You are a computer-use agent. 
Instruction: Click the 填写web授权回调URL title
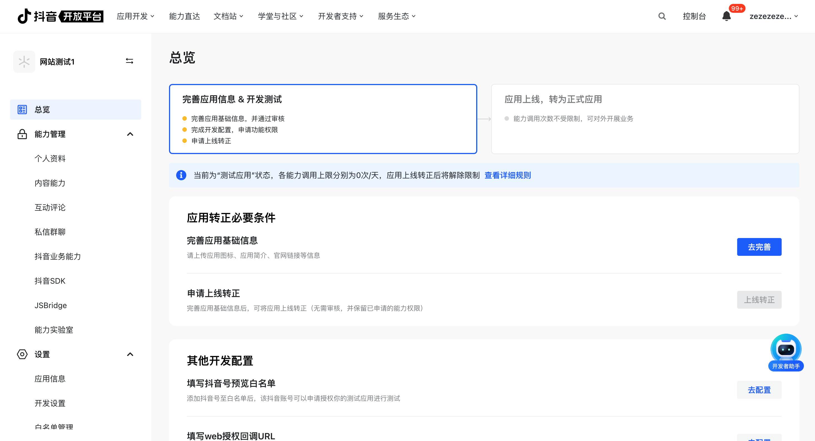point(231,436)
